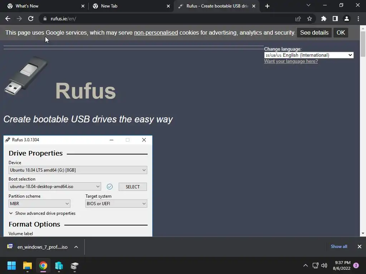Close the What's New tab
Viewport: 366px width, 274px height.
(x=83, y=6)
